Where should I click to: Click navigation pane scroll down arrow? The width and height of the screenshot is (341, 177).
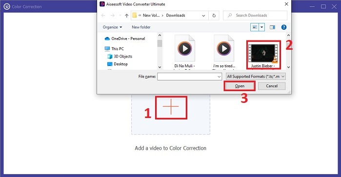click(x=160, y=67)
